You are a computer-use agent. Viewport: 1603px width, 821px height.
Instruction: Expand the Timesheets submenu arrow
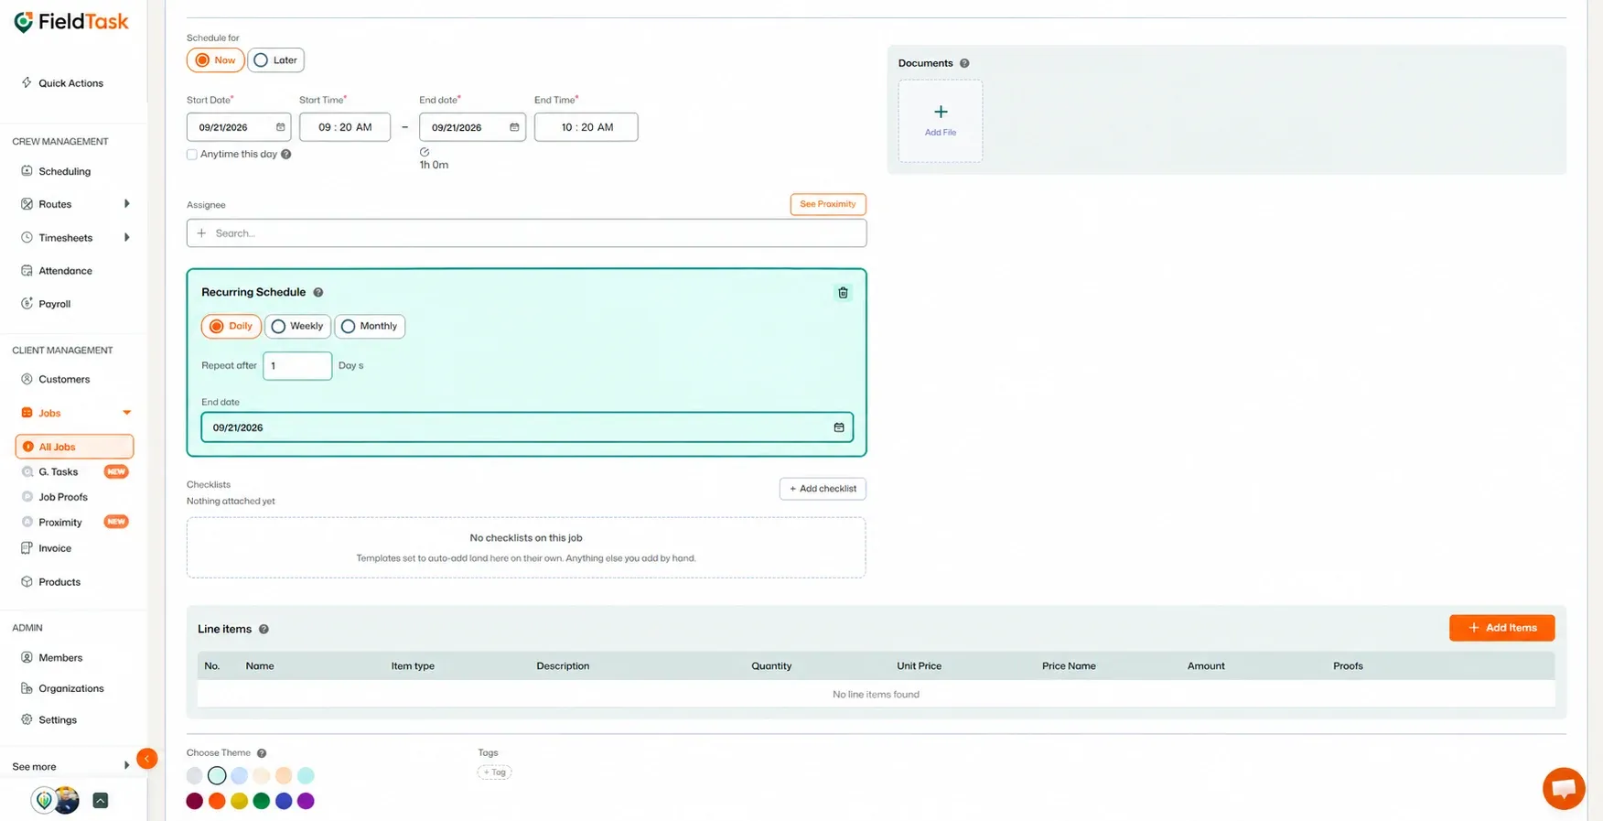126,238
